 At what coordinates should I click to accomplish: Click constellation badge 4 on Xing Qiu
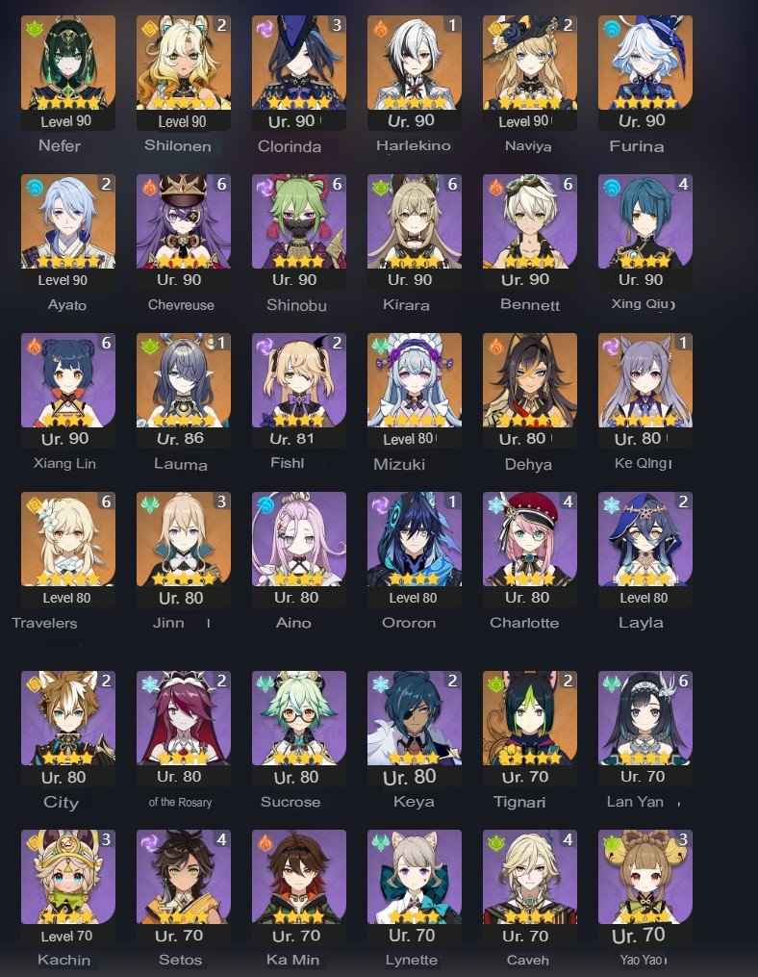click(683, 184)
